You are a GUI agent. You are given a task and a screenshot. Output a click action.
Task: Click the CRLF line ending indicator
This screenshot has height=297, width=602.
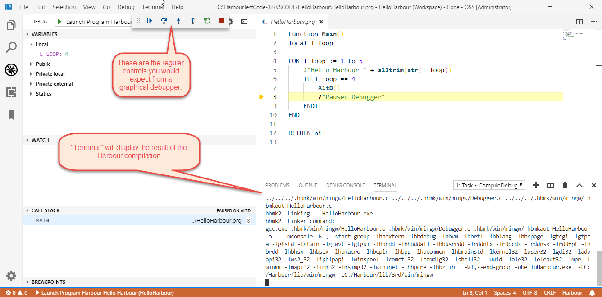[x=549, y=293]
